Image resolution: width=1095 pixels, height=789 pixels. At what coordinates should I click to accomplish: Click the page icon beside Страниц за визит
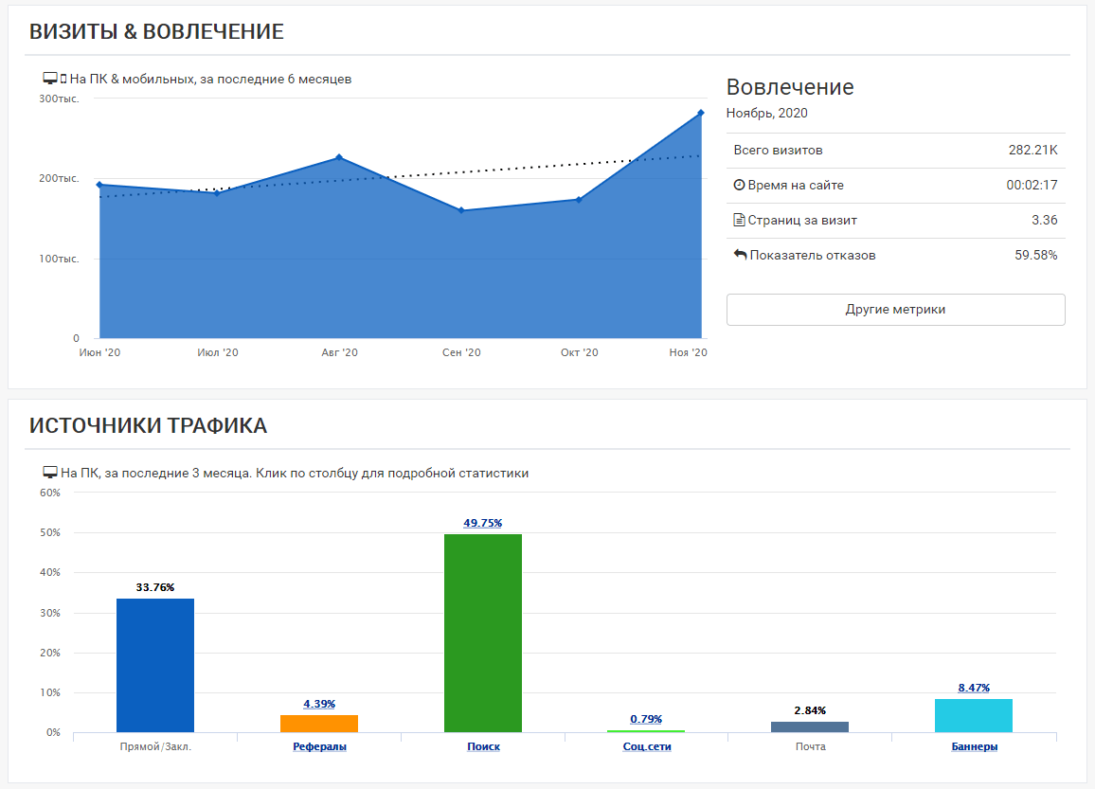pyautogui.click(x=740, y=221)
